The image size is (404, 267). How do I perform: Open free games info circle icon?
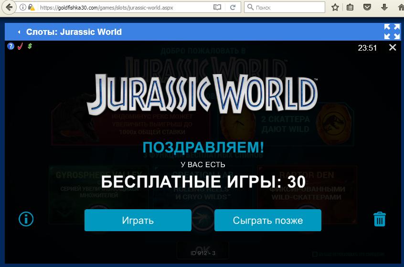(26, 219)
